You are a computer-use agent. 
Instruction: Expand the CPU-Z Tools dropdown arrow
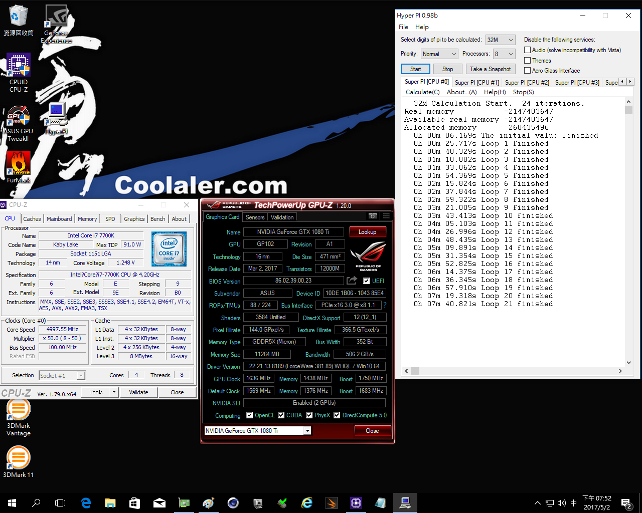(114, 392)
